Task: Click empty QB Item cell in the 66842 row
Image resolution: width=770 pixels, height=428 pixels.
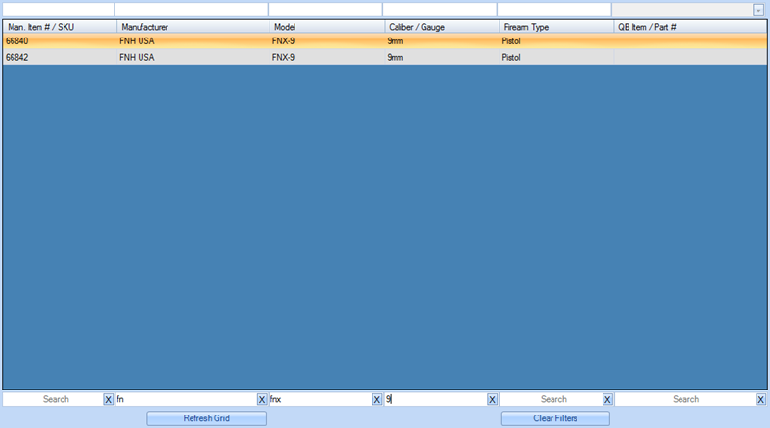Action: 690,58
